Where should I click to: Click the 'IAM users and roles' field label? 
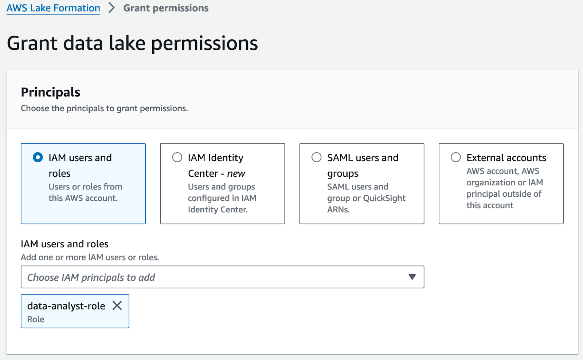tap(64, 244)
